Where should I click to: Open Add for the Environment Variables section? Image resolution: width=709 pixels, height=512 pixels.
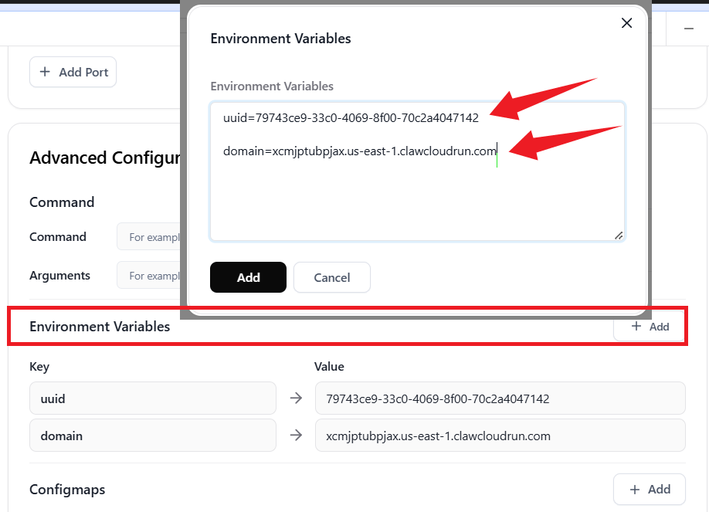(x=650, y=327)
